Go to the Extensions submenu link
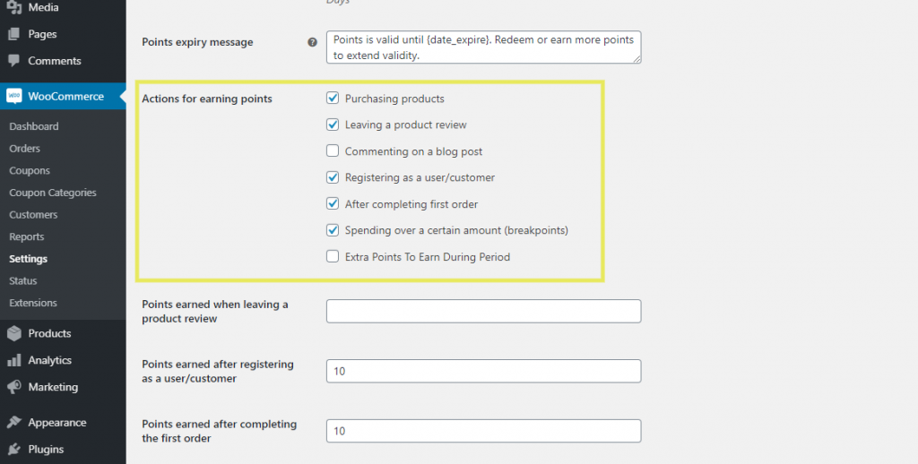Screen dimensions: 918x464 pos(33,303)
